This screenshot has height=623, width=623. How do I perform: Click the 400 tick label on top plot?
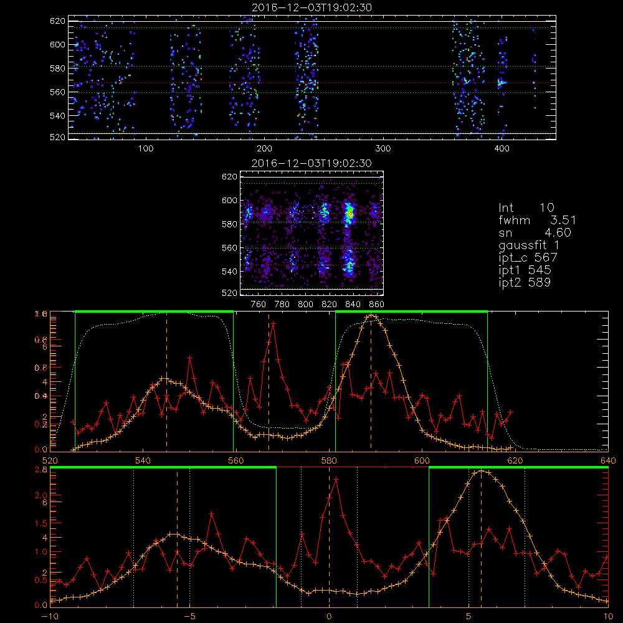coord(502,149)
